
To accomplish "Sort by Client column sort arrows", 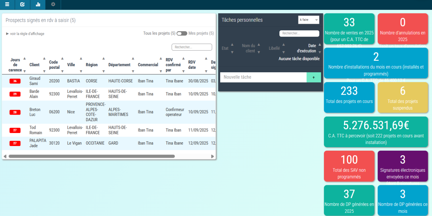I will (x=44, y=65).
